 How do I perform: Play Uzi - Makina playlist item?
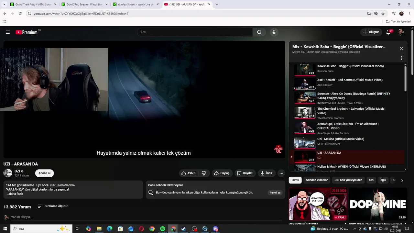(347, 143)
